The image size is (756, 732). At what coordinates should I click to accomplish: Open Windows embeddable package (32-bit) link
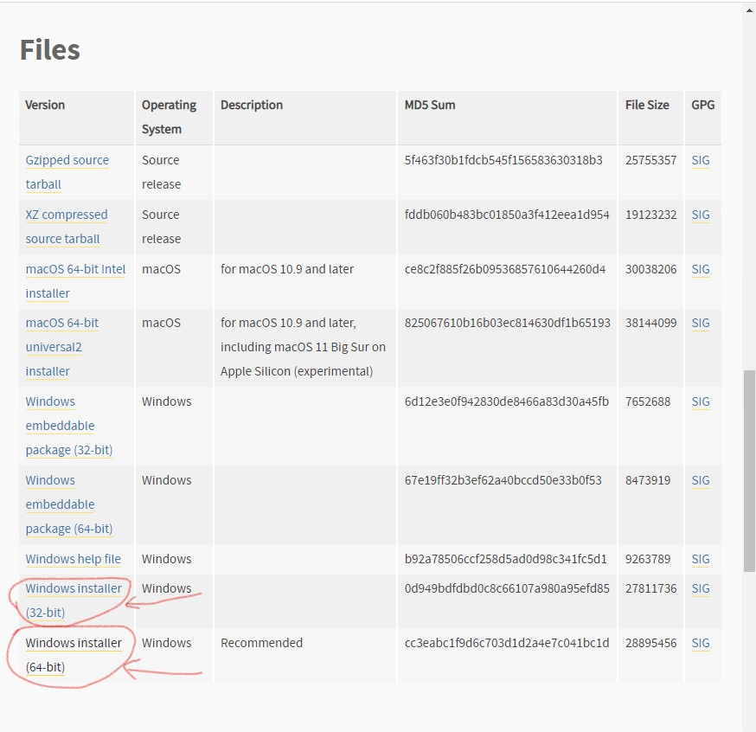tap(69, 426)
